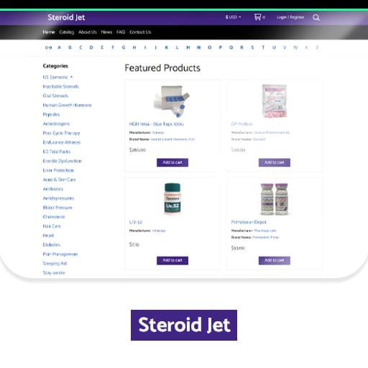Image resolution: width=368 pixels, height=368 pixels.
Task: Filter products by letter M
Action: click(x=188, y=47)
